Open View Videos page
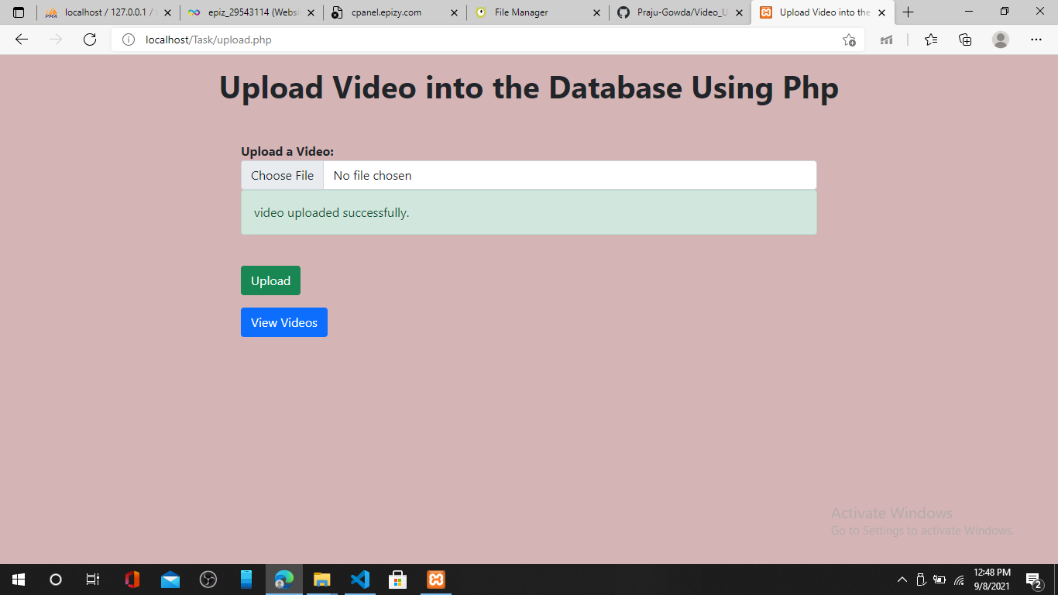Viewport: 1058px width, 595px height. tap(283, 322)
